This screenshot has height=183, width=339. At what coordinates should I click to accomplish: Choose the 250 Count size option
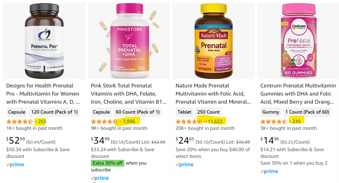208,112
